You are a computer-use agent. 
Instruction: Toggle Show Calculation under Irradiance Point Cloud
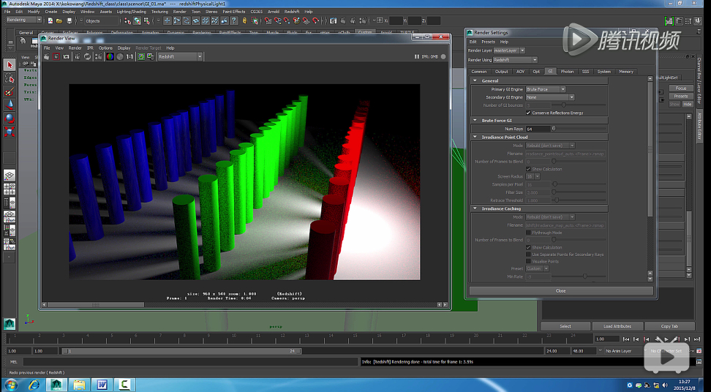click(528, 169)
